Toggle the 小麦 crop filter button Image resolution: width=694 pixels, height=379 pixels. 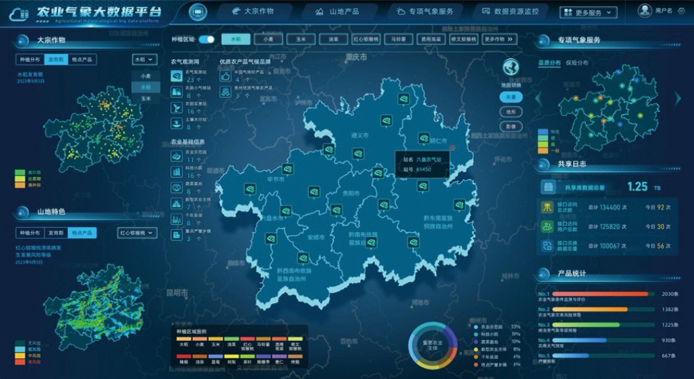pos(268,39)
